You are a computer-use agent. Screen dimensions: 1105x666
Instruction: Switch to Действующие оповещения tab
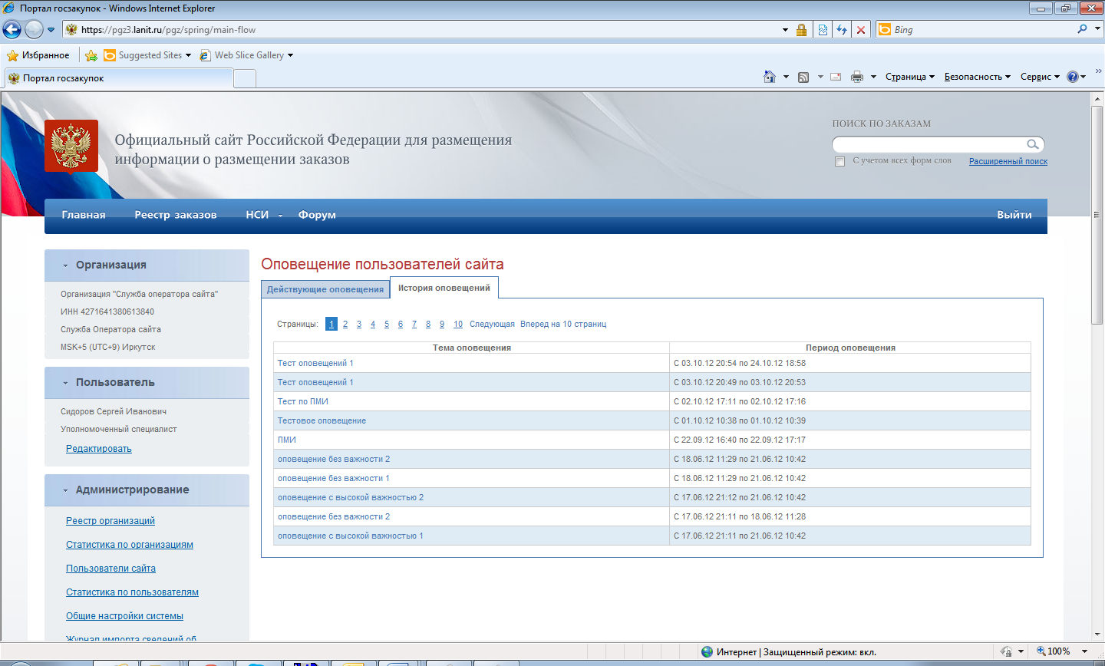(325, 289)
